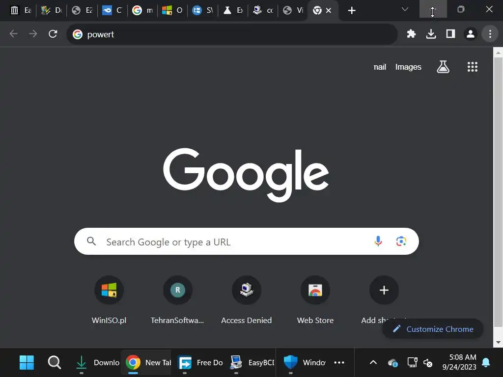Open the notification bell
503x377 pixels.
pos(486,363)
